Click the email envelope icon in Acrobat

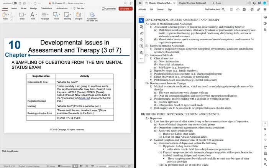coord(265,10)
